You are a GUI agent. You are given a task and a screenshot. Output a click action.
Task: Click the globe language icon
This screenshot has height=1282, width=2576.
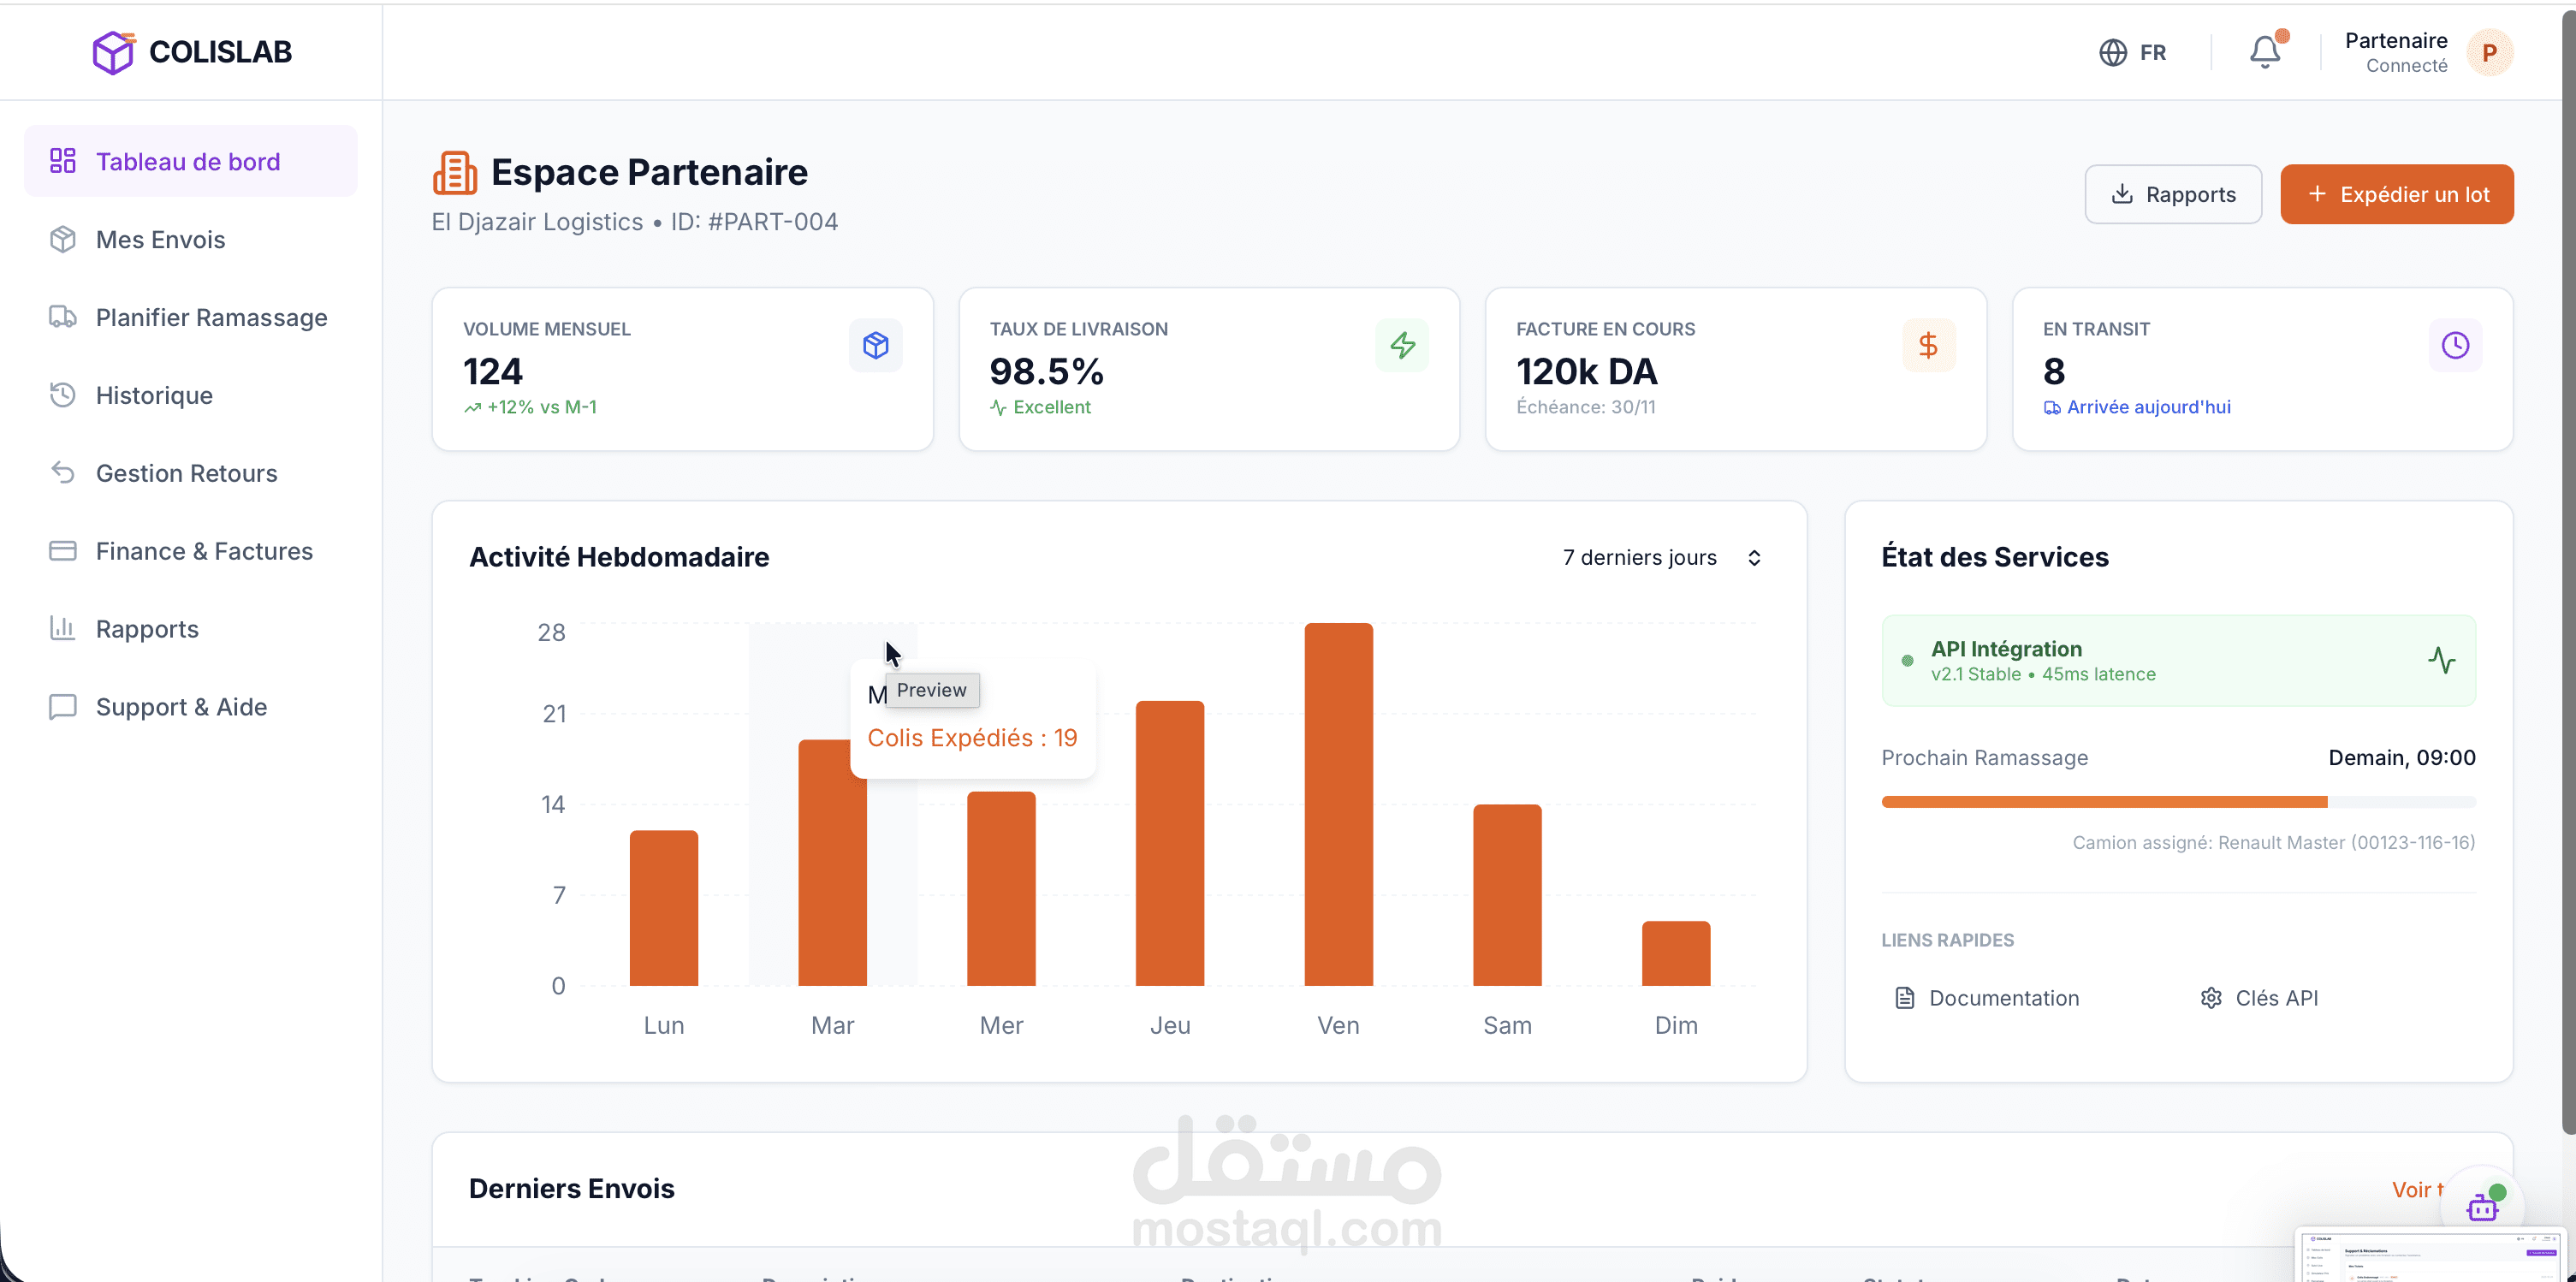[2112, 52]
